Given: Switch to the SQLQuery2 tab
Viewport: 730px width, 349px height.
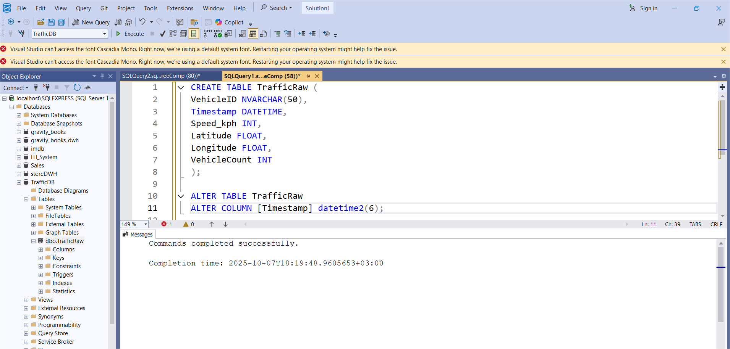Looking at the screenshot, I should (160, 76).
